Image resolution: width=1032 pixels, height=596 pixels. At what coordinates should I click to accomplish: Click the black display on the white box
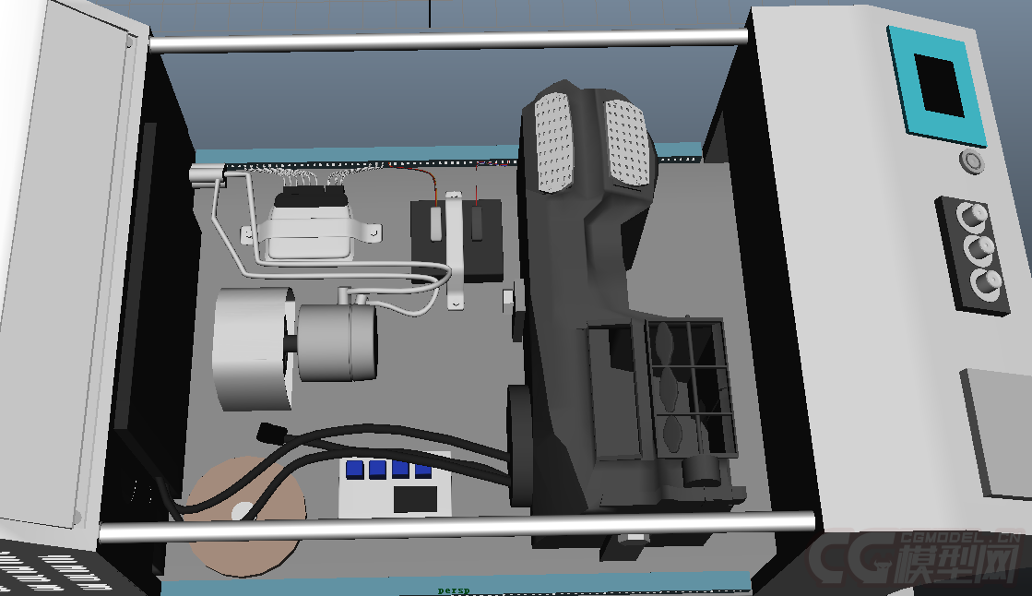click(x=414, y=499)
